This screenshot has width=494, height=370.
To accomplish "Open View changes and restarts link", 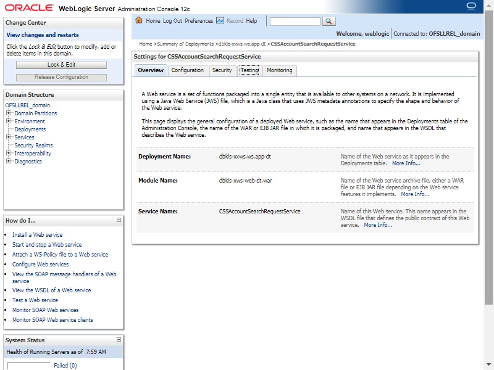I will (43, 35).
